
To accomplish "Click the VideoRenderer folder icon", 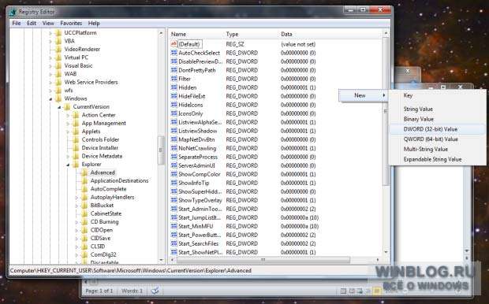I will coord(58,49).
